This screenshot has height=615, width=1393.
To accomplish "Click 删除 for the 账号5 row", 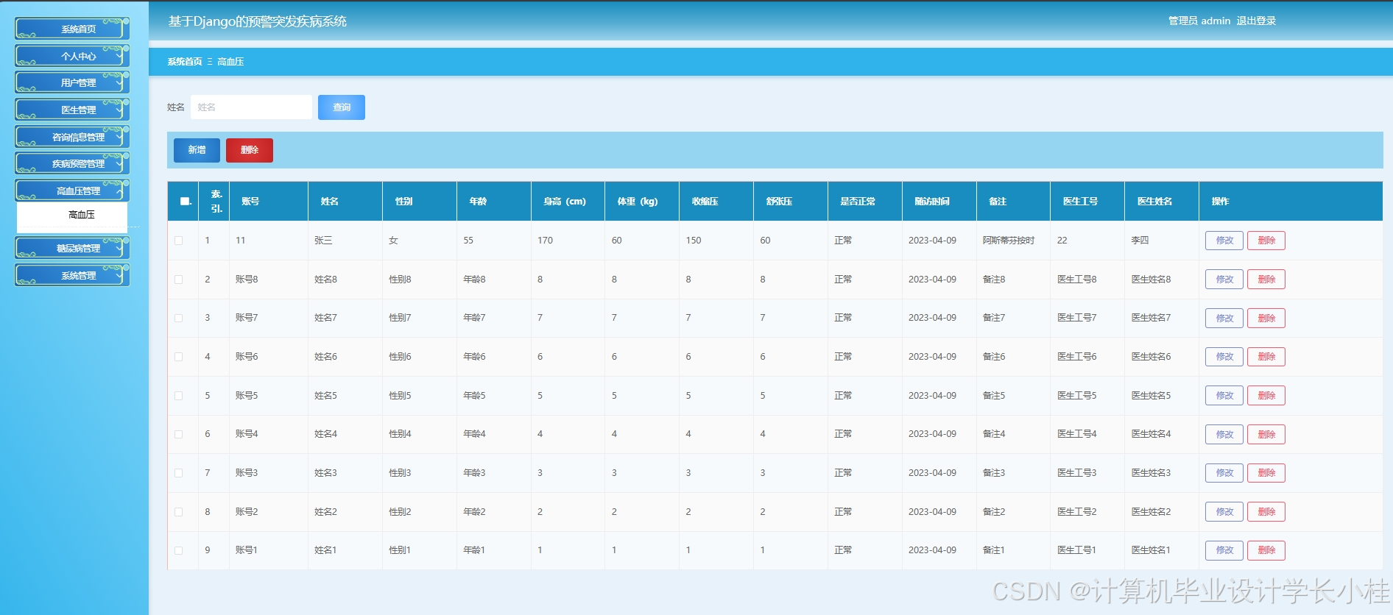I will 1266,396.
